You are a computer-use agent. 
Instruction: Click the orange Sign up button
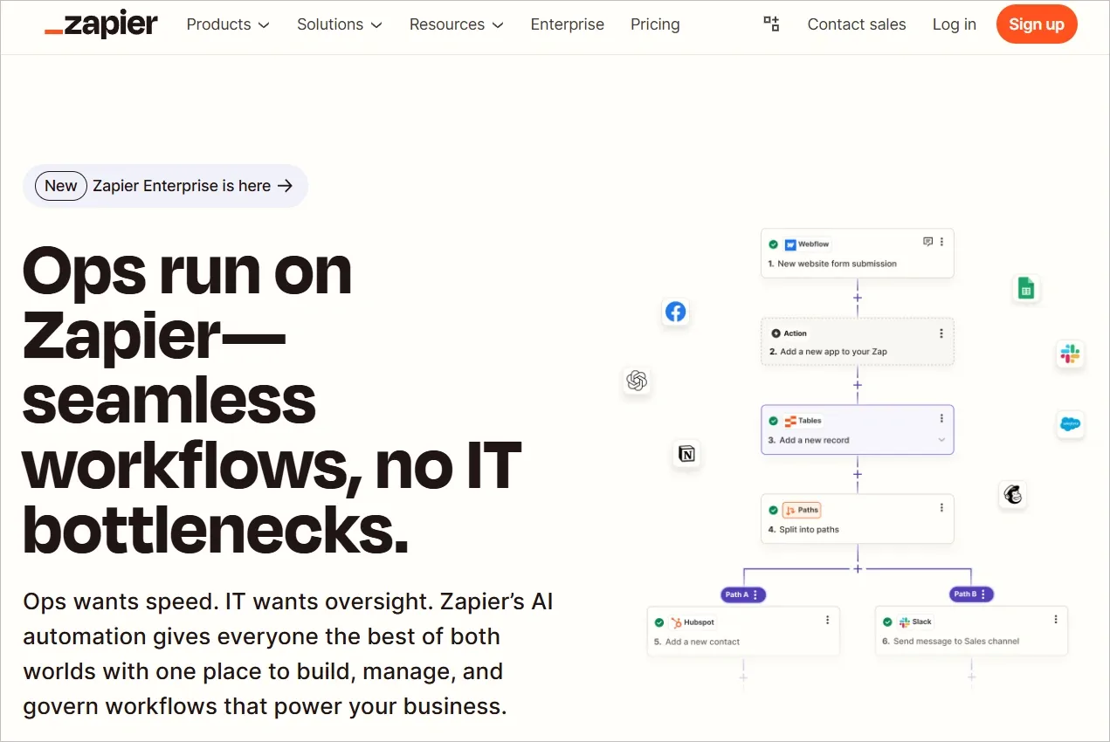point(1036,24)
